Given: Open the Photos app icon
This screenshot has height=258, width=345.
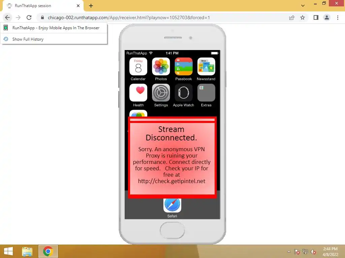Looking at the screenshot, I should pyautogui.click(x=161, y=67).
